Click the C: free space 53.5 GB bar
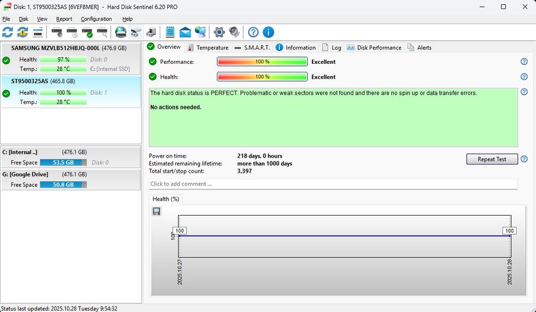This screenshot has height=312, width=536. click(63, 162)
